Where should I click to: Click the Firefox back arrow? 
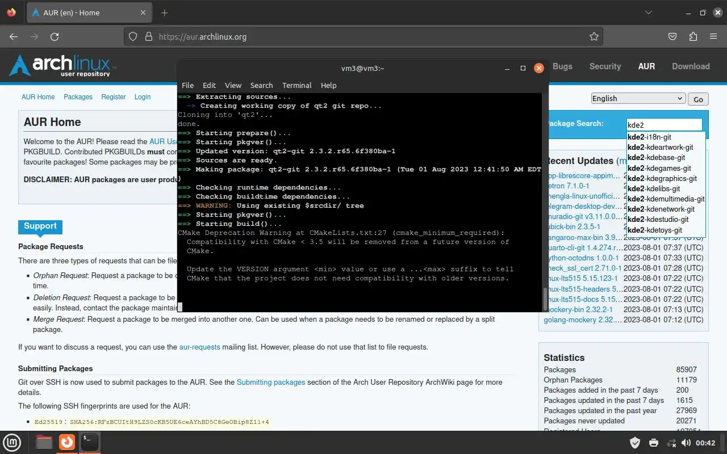click(x=14, y=36)
